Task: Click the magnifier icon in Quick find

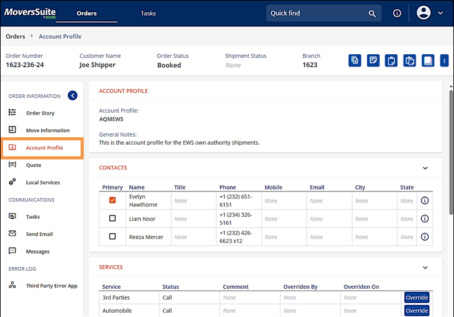Action: tap(372, 14)
